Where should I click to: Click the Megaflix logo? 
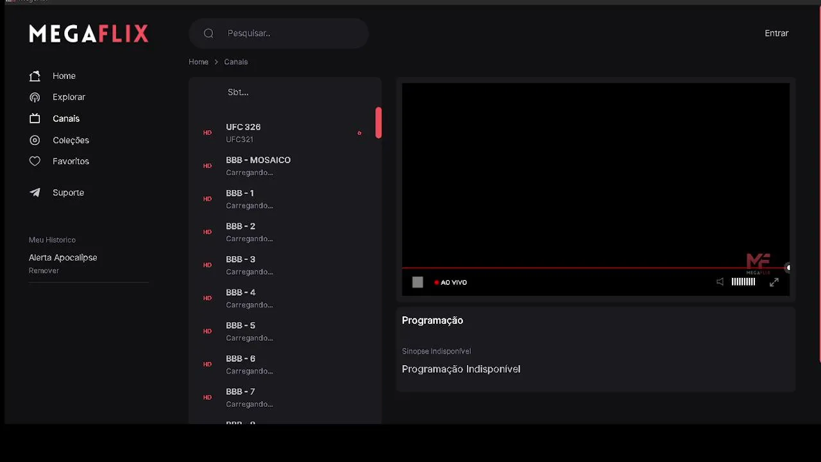click(89, 33)
